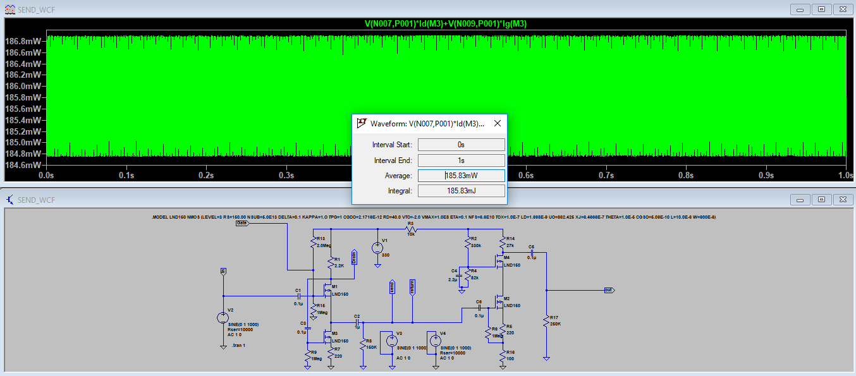The image size is (856, 376).
Task: Click the Integral value field
Action: pos(462,191)
